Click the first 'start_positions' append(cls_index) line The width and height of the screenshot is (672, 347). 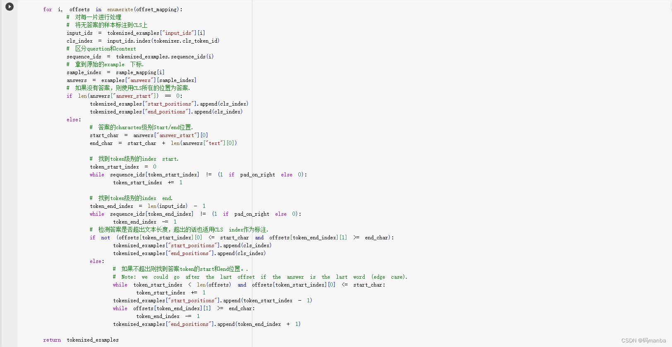pyautogui.click(x=169, y=104)
